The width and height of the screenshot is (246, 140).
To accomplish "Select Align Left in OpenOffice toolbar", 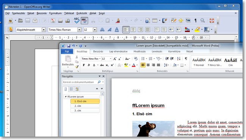I will click(126, 30).
